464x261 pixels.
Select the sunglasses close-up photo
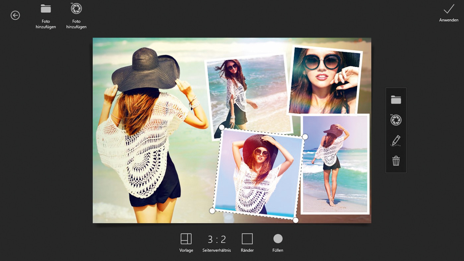(x=324, y=80)
